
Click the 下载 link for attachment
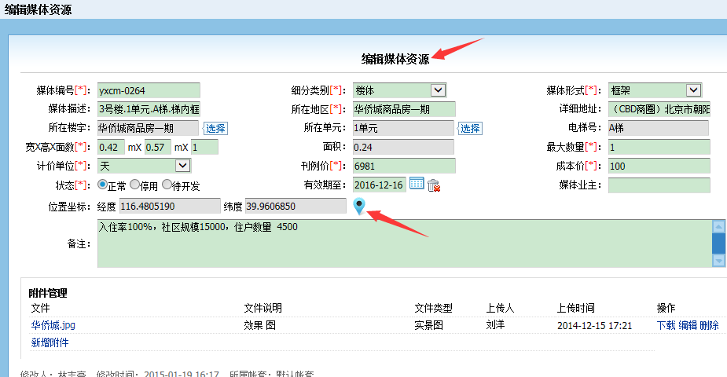[x=666, y=325]
